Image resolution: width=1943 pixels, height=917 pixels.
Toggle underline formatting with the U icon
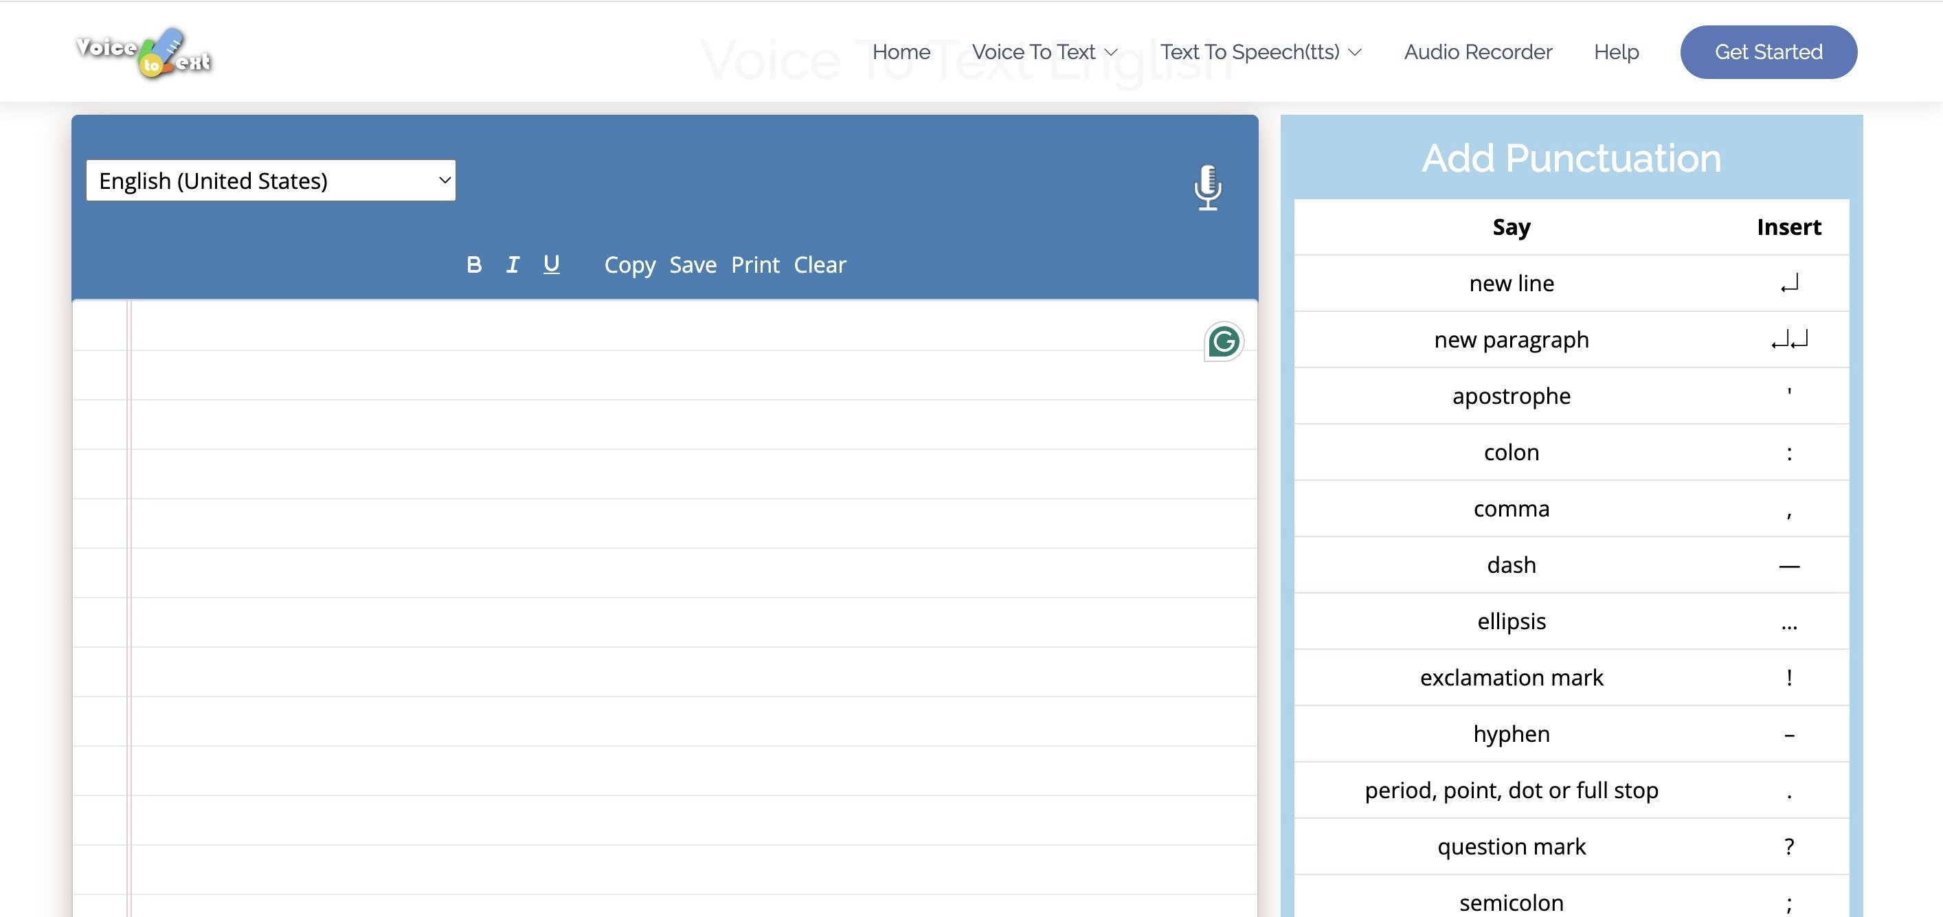552,264
